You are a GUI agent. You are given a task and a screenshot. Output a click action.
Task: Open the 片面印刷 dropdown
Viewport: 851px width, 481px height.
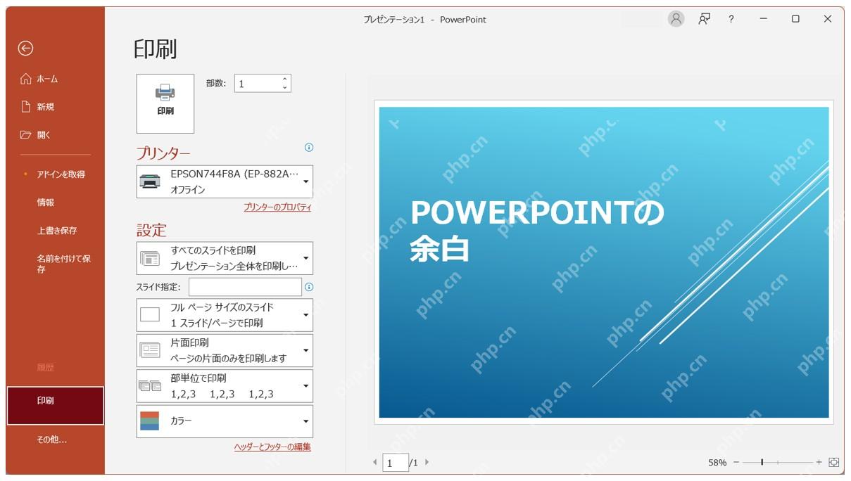(225, 350)
